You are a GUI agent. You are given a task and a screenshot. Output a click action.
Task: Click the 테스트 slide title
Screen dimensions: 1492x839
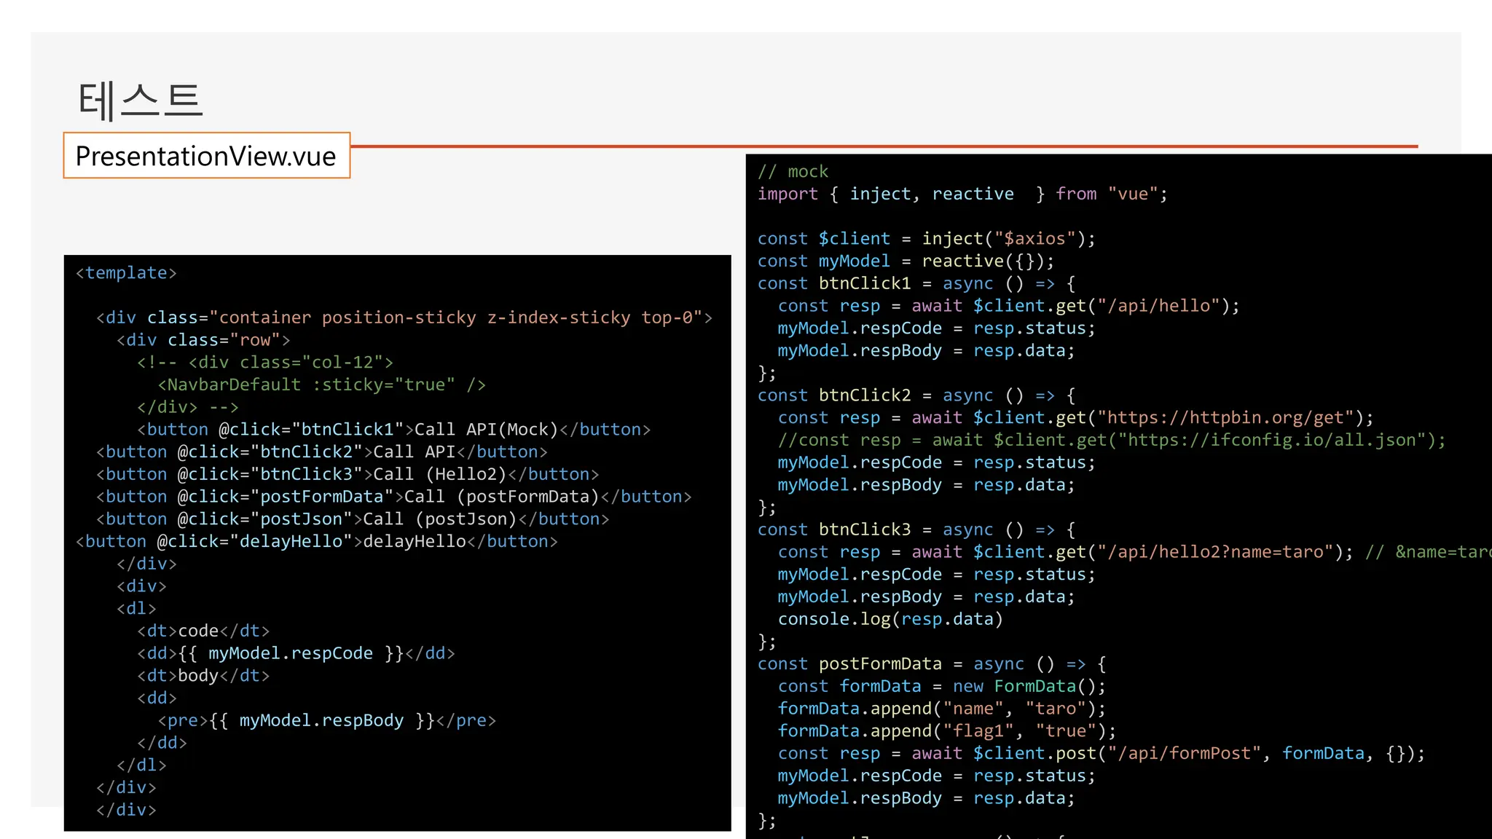click(x=140, y=100)
